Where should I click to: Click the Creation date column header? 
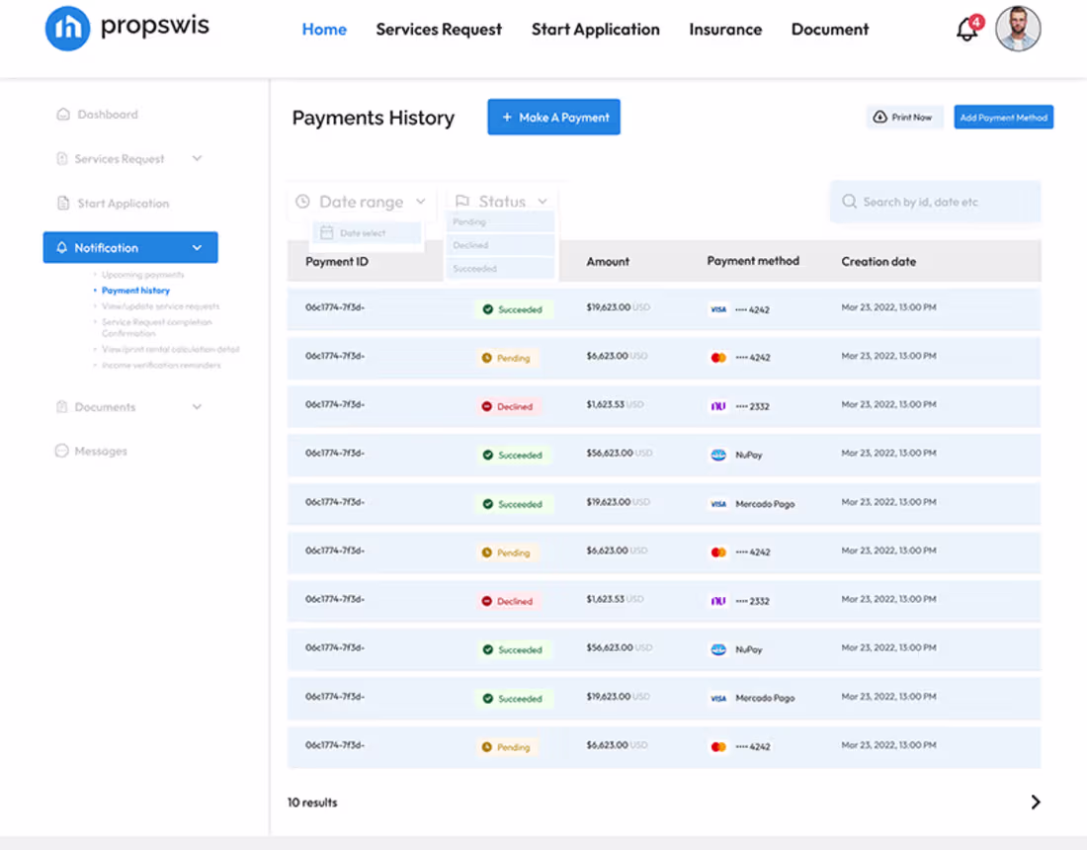point(878,261)
